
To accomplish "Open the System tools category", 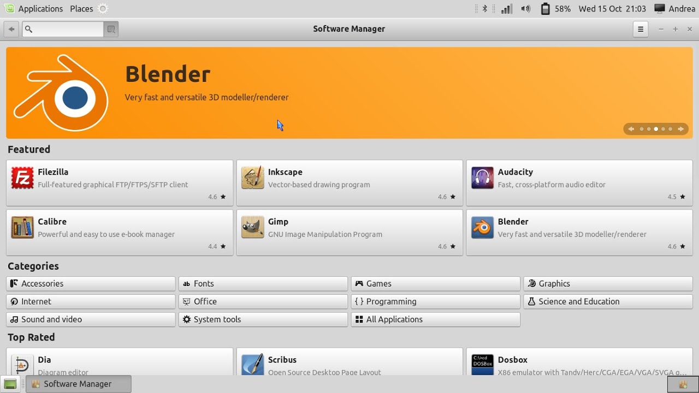I will tap(263, 320).
